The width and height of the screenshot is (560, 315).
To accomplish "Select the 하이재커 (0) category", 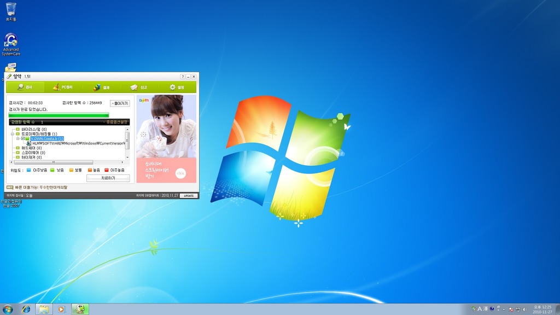I will click(31, 157).
